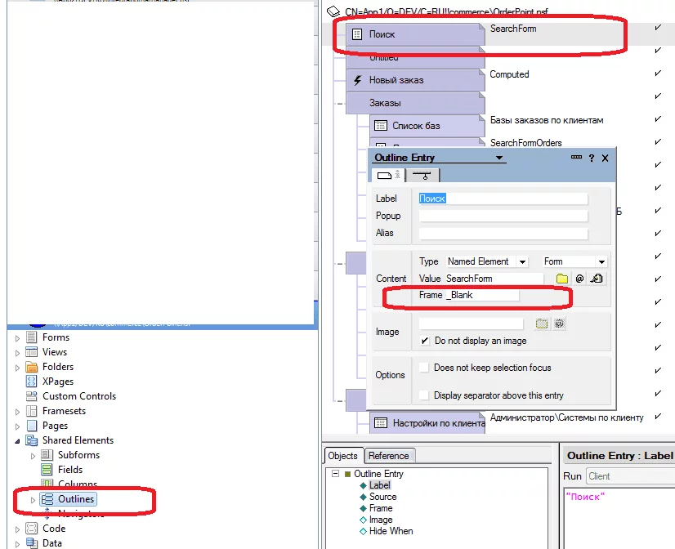Open the second properties tab in Outline Entry
This screenshot has width=675, height=549.
(x=422, y=175)
